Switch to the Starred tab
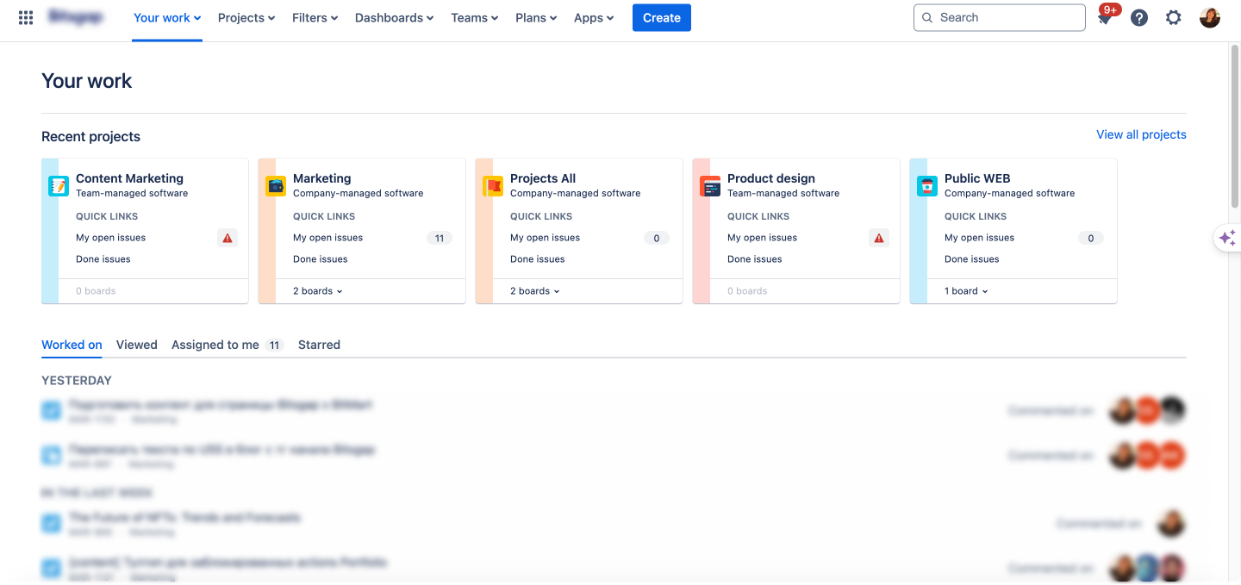The height and width of the screenshot is (585, 1241). (x=319, y=345)
